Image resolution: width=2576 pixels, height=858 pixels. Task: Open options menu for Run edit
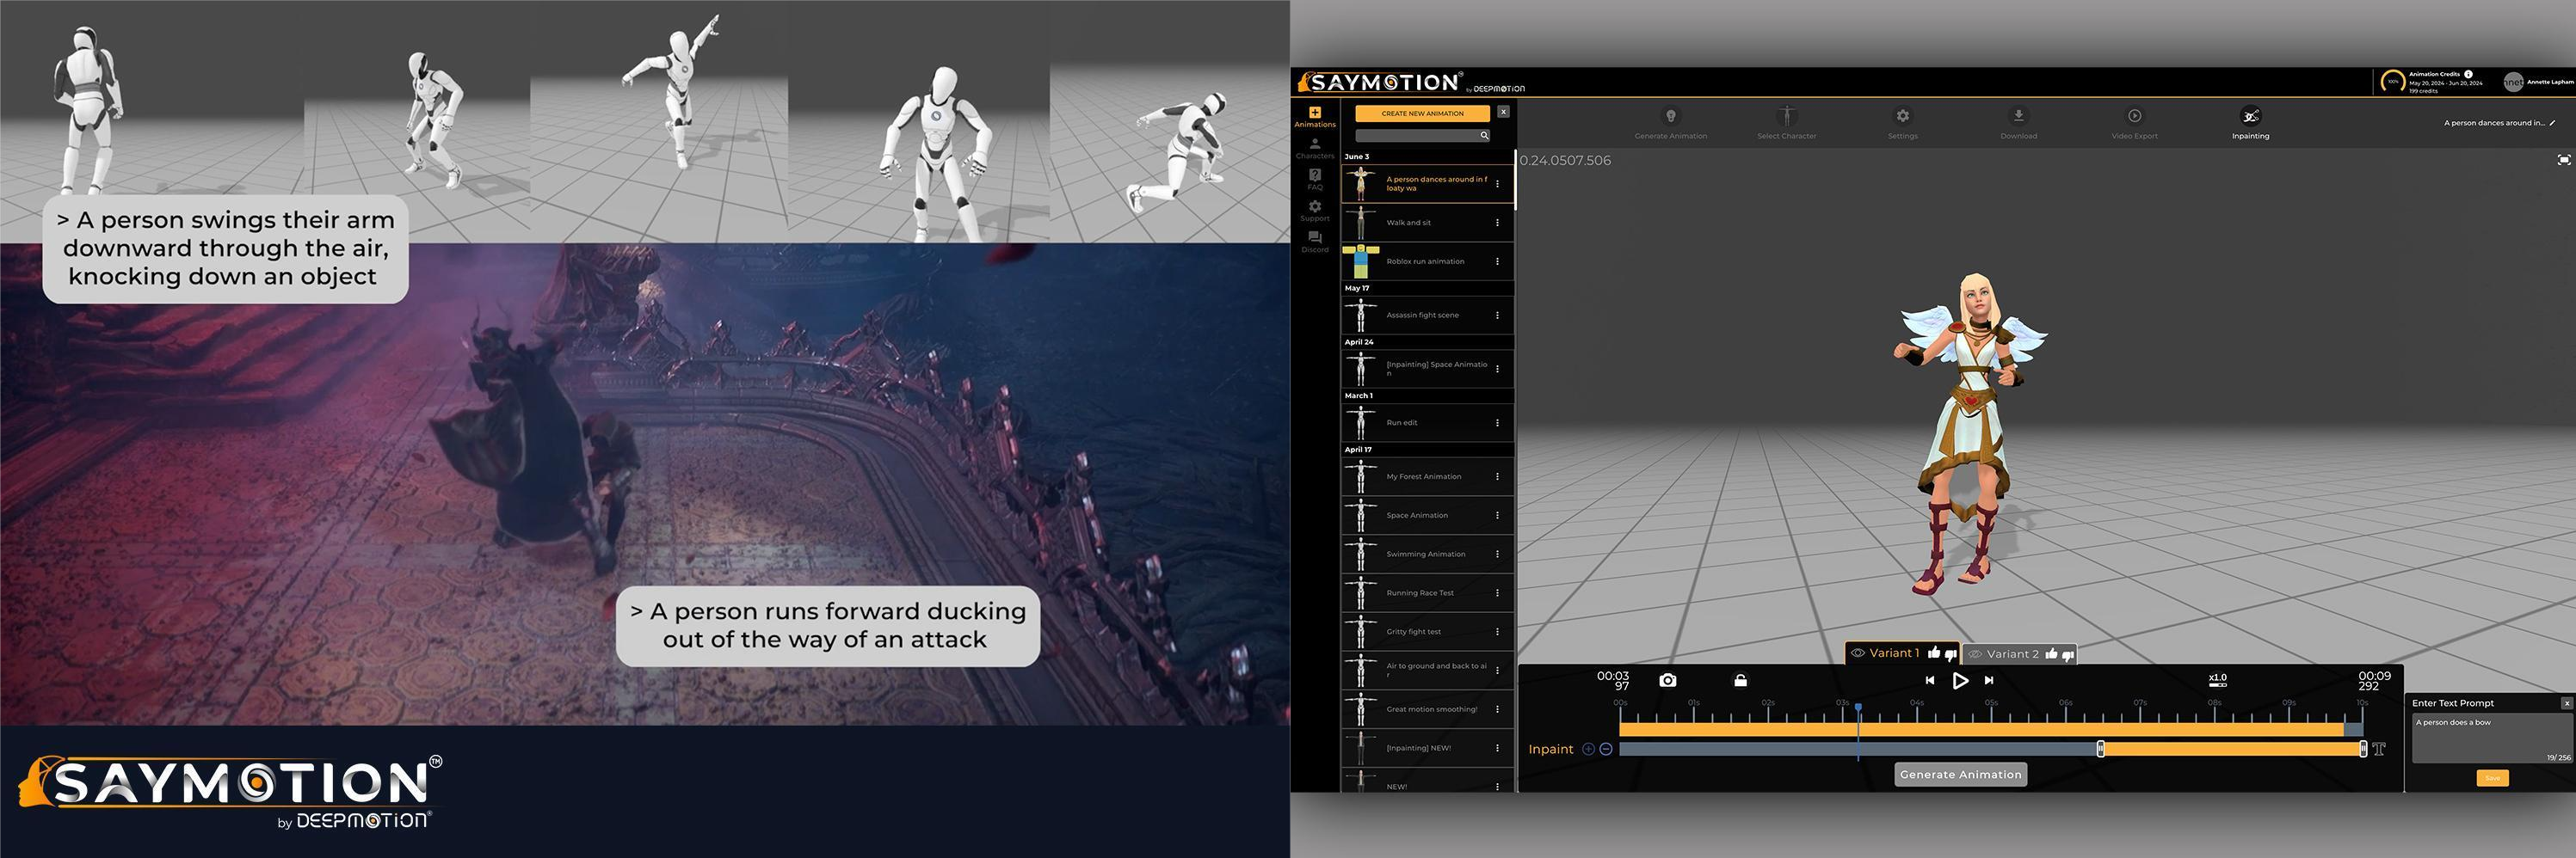coord(1497,424)
